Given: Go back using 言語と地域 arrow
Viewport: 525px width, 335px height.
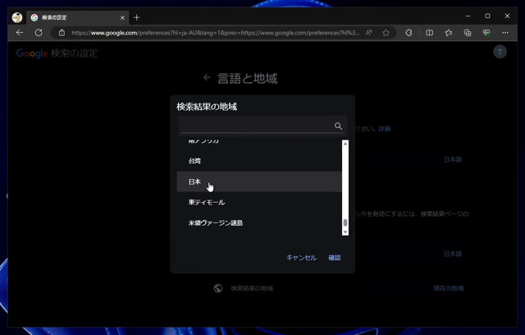Looking at the screenshot, I should pyautogui.click(x=207, y=78).
